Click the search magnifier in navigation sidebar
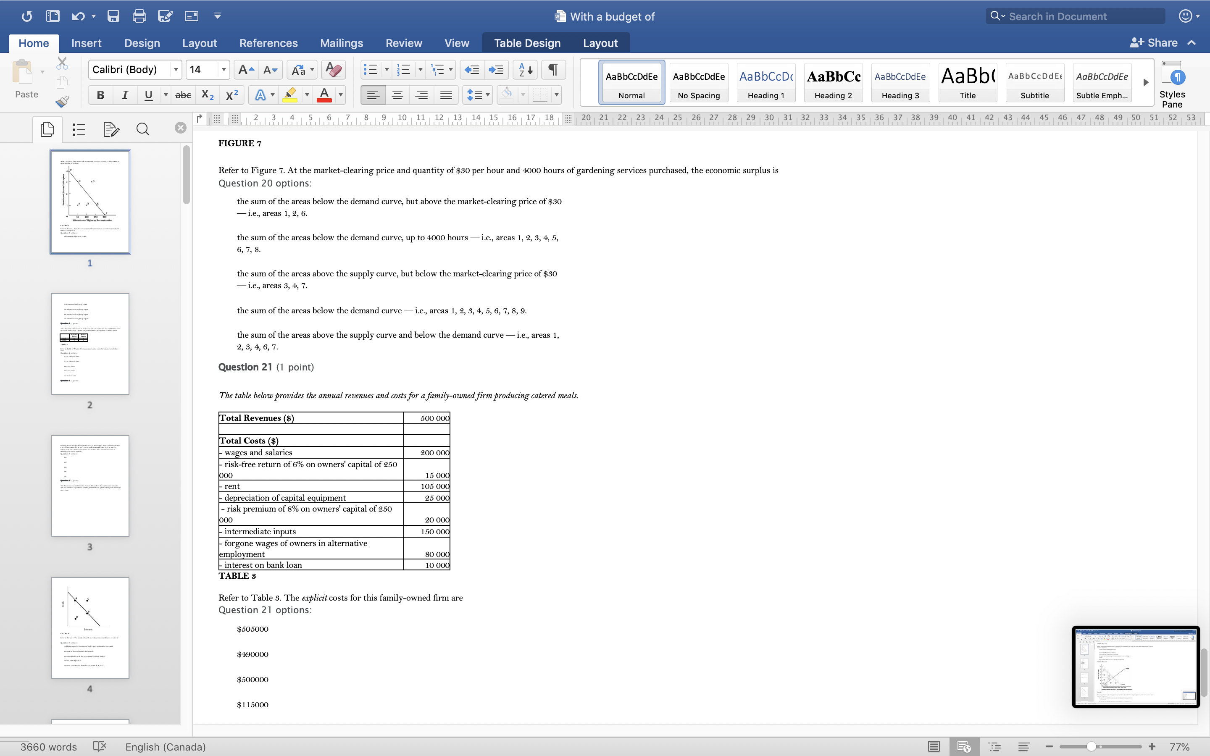1210x756 pixels. (142, 129)
